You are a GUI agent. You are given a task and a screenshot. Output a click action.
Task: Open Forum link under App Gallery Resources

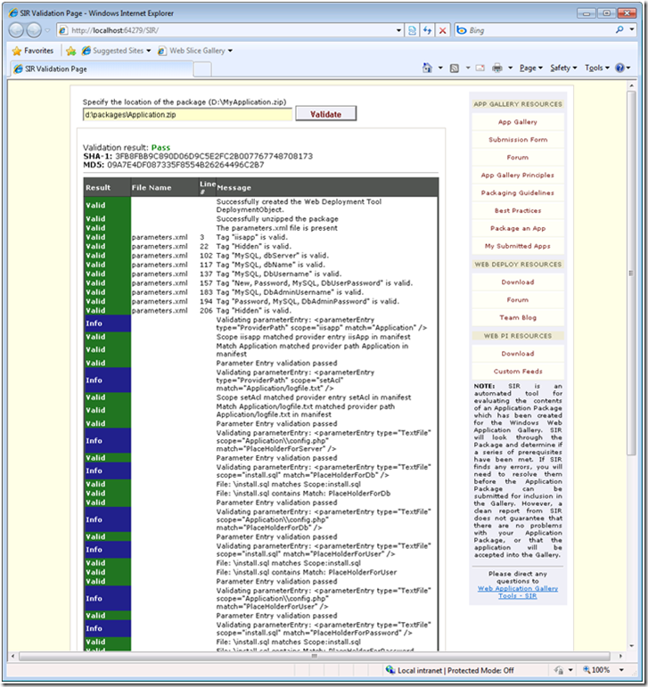(518, 158)
